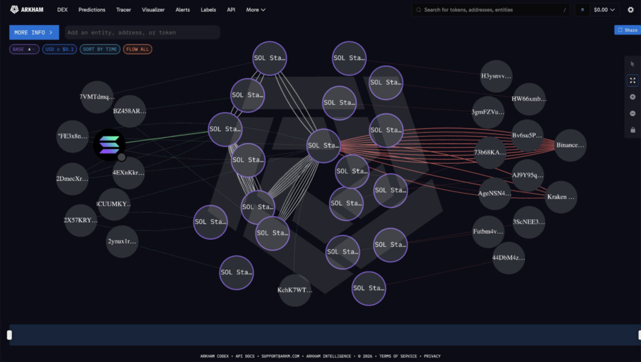The width and height of the screenshot is (641, 362).
Task: Open the Labels page
Action: [208, 10]
